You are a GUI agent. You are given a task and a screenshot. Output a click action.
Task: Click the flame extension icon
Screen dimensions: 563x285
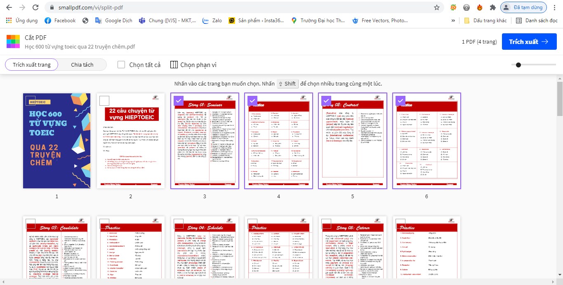[x=479, y=7]
